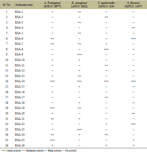Select the RSA-26 entry

point(20,145)
